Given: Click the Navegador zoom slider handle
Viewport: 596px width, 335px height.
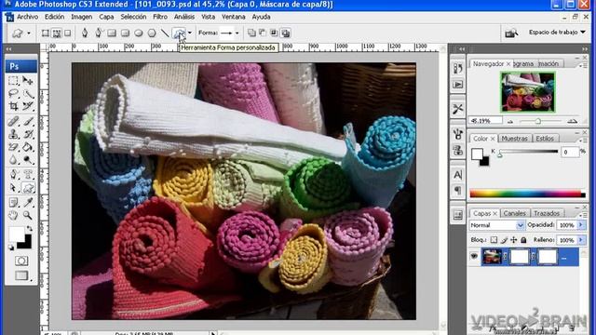Looking at the screenshot, I should pyautogui.click(x=538, y=121).
